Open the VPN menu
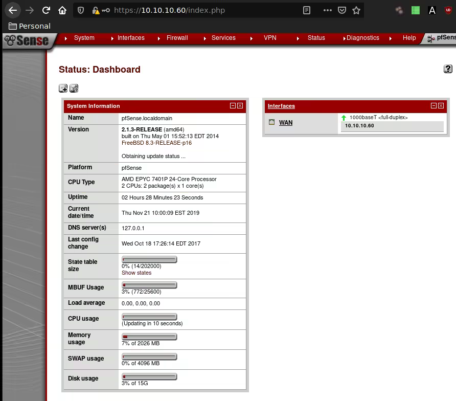Screen dimensions: 456x401 pyautogui.click(x=269, y=38)
